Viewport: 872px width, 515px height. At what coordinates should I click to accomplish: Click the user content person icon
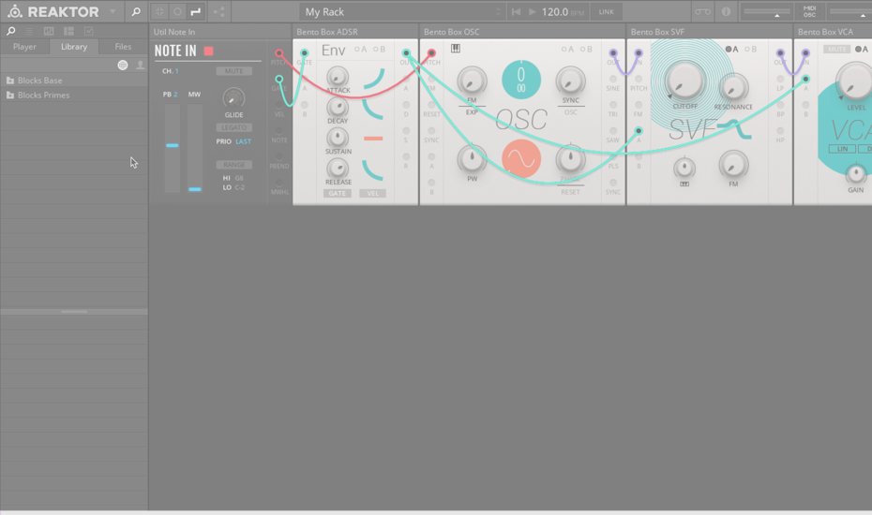pos(140,66)
